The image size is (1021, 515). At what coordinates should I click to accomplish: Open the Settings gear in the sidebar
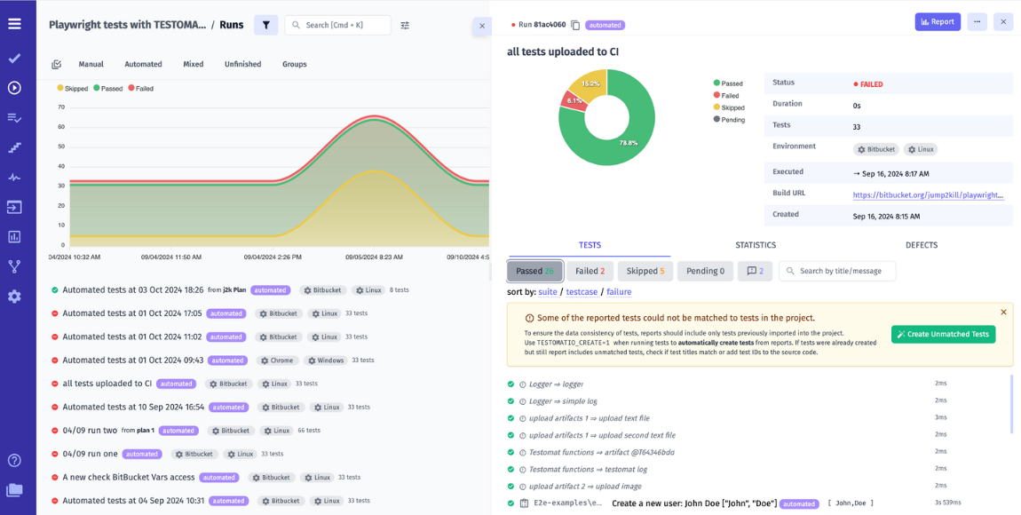click(x=13, y=296)
